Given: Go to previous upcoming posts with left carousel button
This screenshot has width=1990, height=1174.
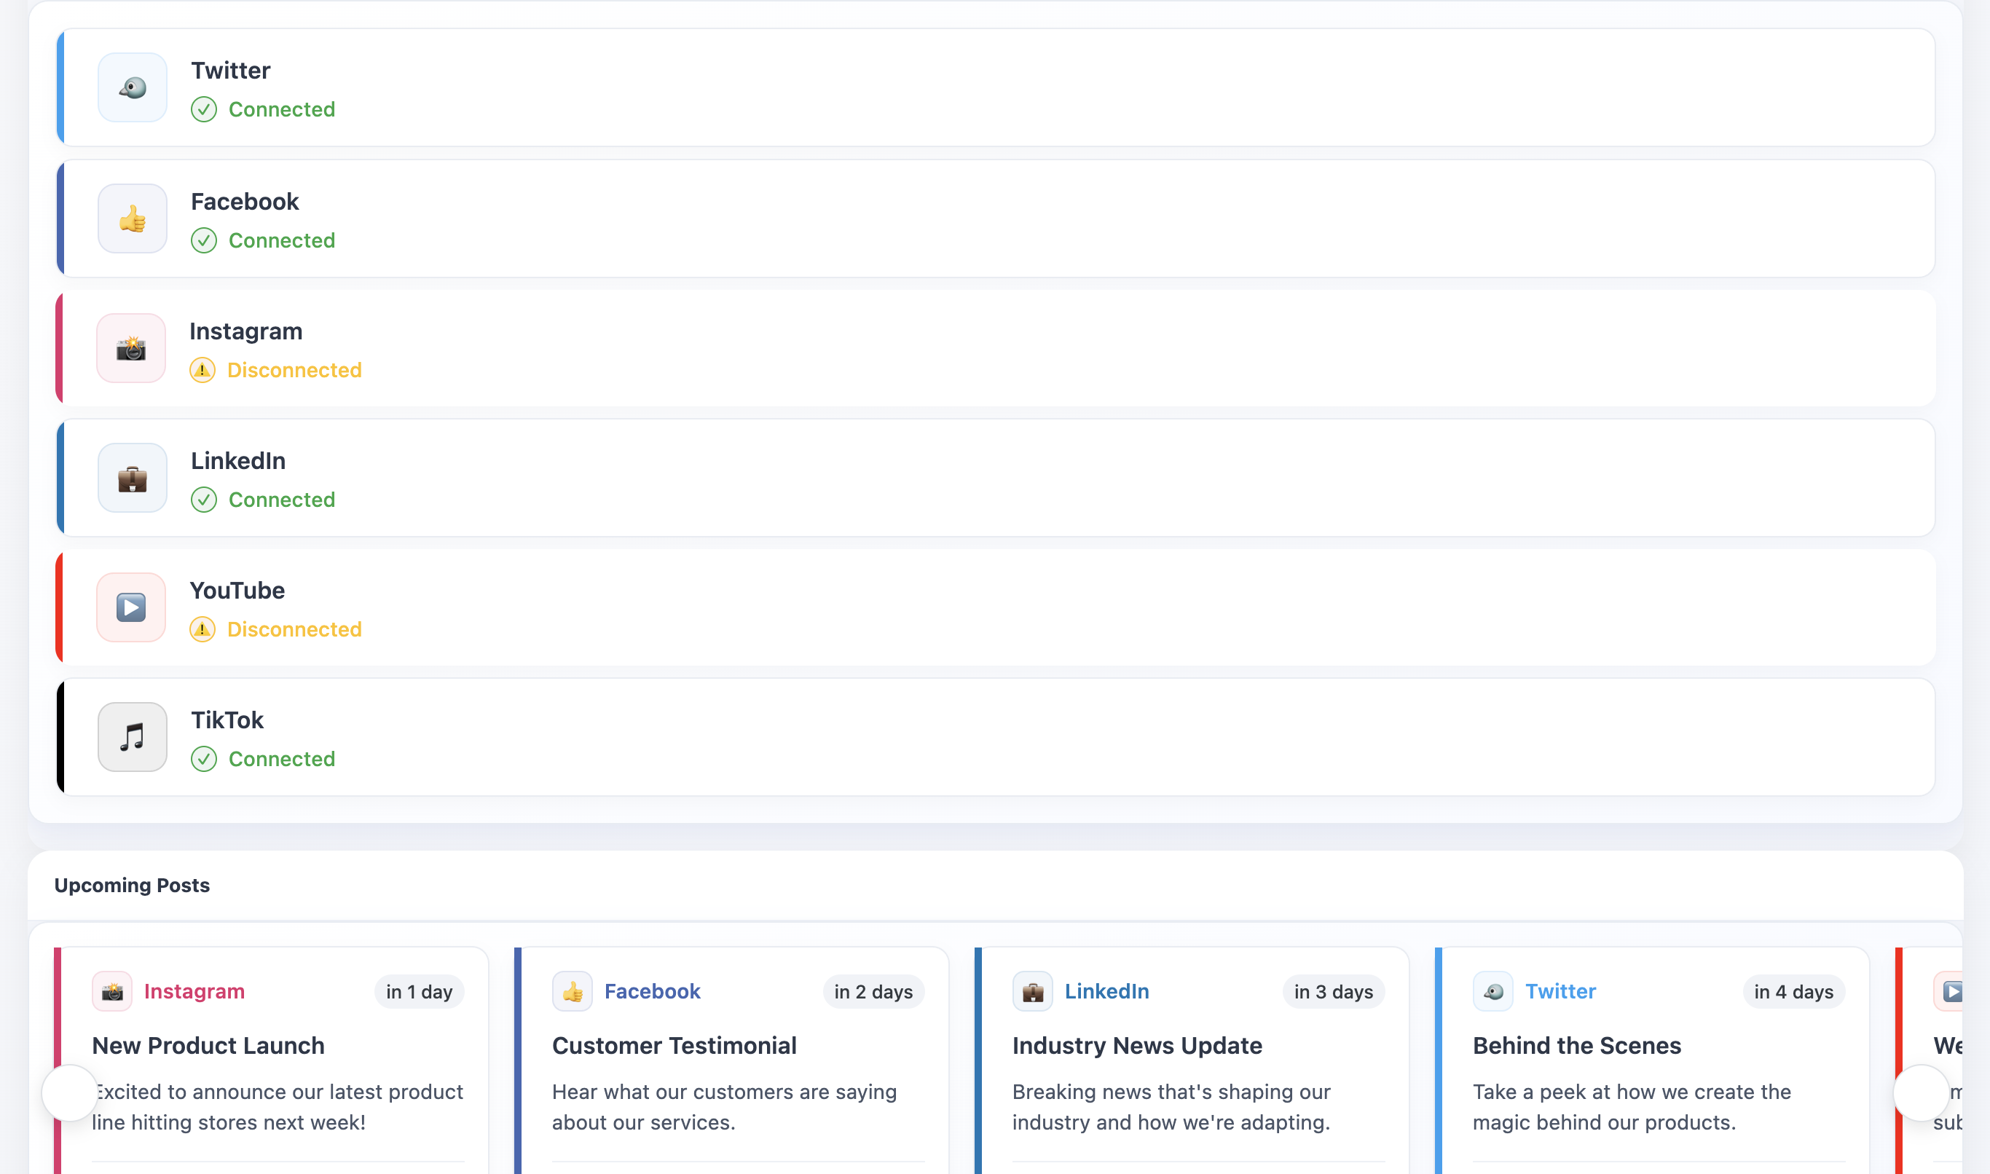Looking at the screenshot, I should pyautogui.click(x=70, y=1093).
